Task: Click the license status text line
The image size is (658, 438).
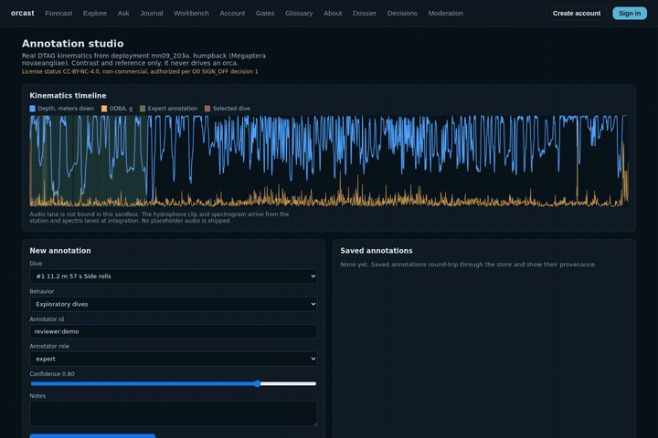Action: 140,72
